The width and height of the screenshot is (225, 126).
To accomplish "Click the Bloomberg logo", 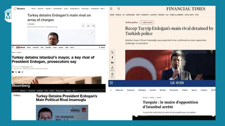I will (21, 86).
